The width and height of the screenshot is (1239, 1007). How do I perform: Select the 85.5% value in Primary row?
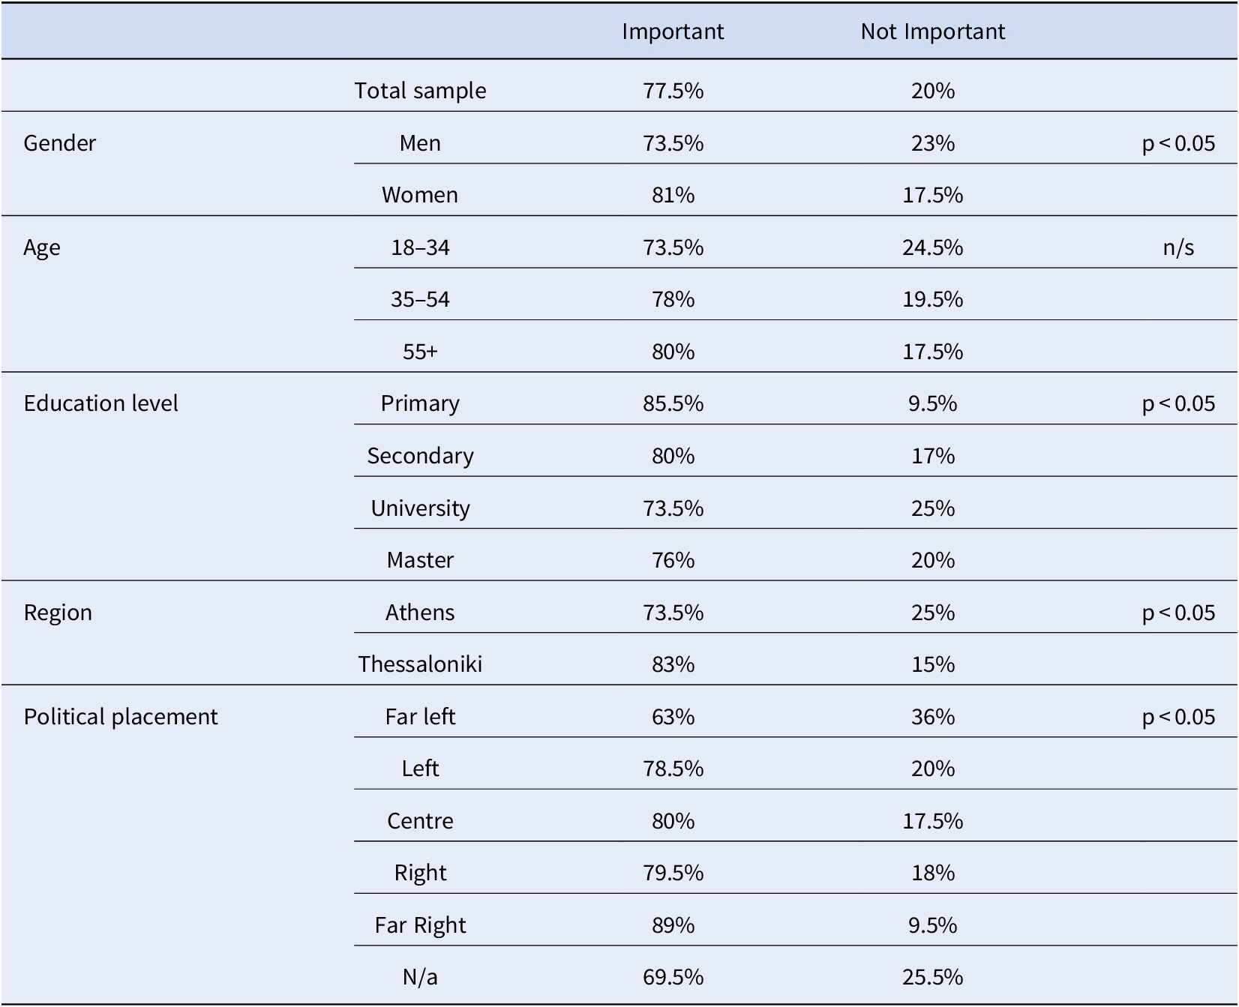point(673,403)
